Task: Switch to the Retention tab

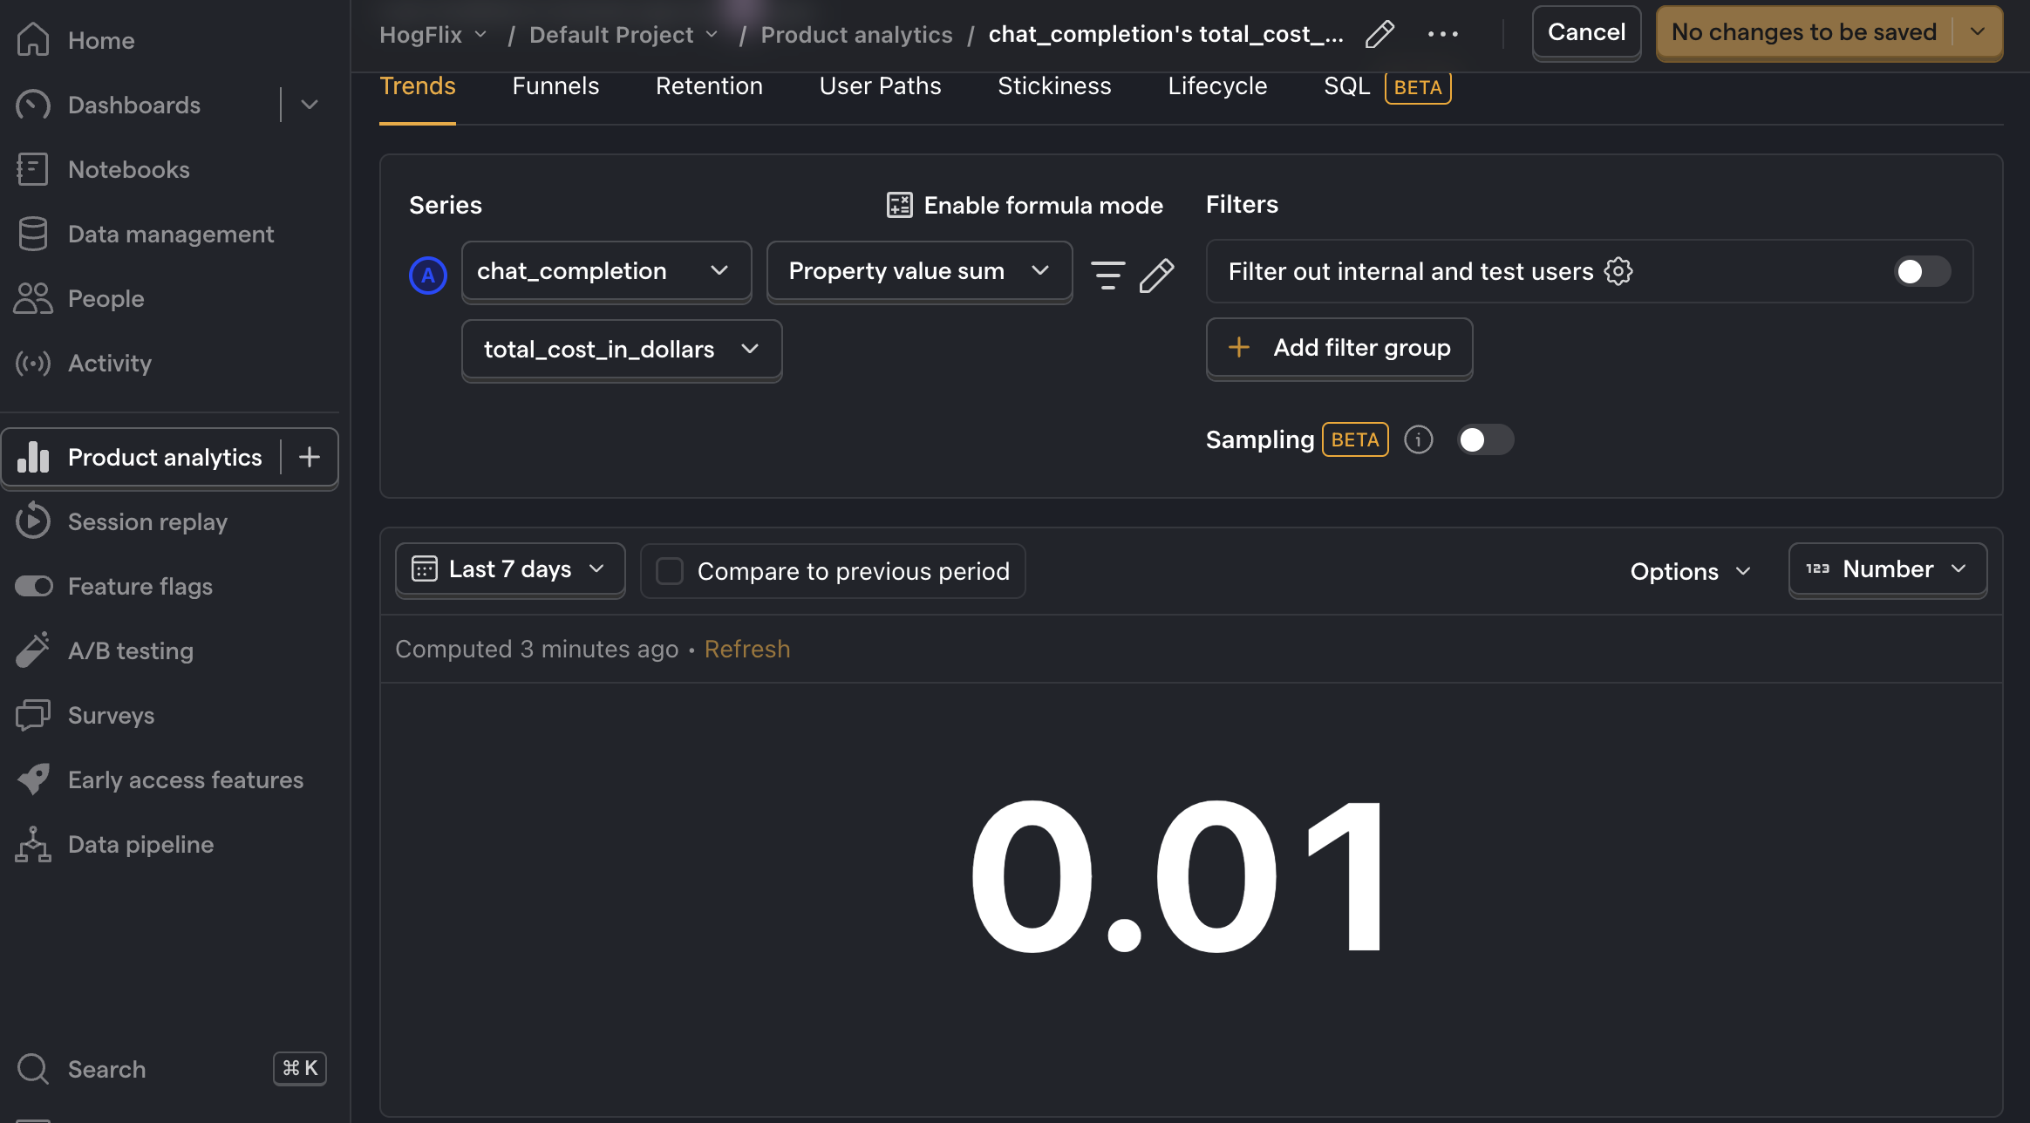Action: pos(709,86)
